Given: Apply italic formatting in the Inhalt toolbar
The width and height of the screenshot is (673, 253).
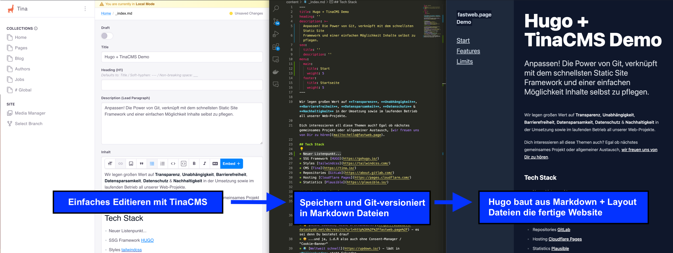Looking at the screenshot, I should point(205,163).
